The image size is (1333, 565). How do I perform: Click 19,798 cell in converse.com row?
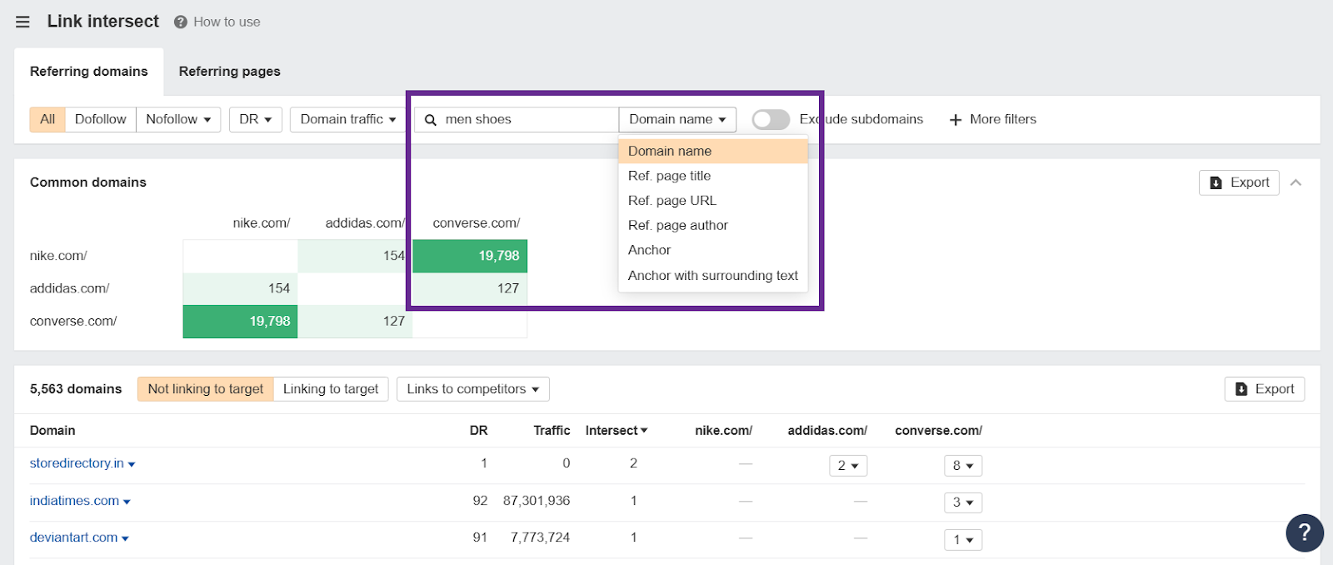click(240, 321)
